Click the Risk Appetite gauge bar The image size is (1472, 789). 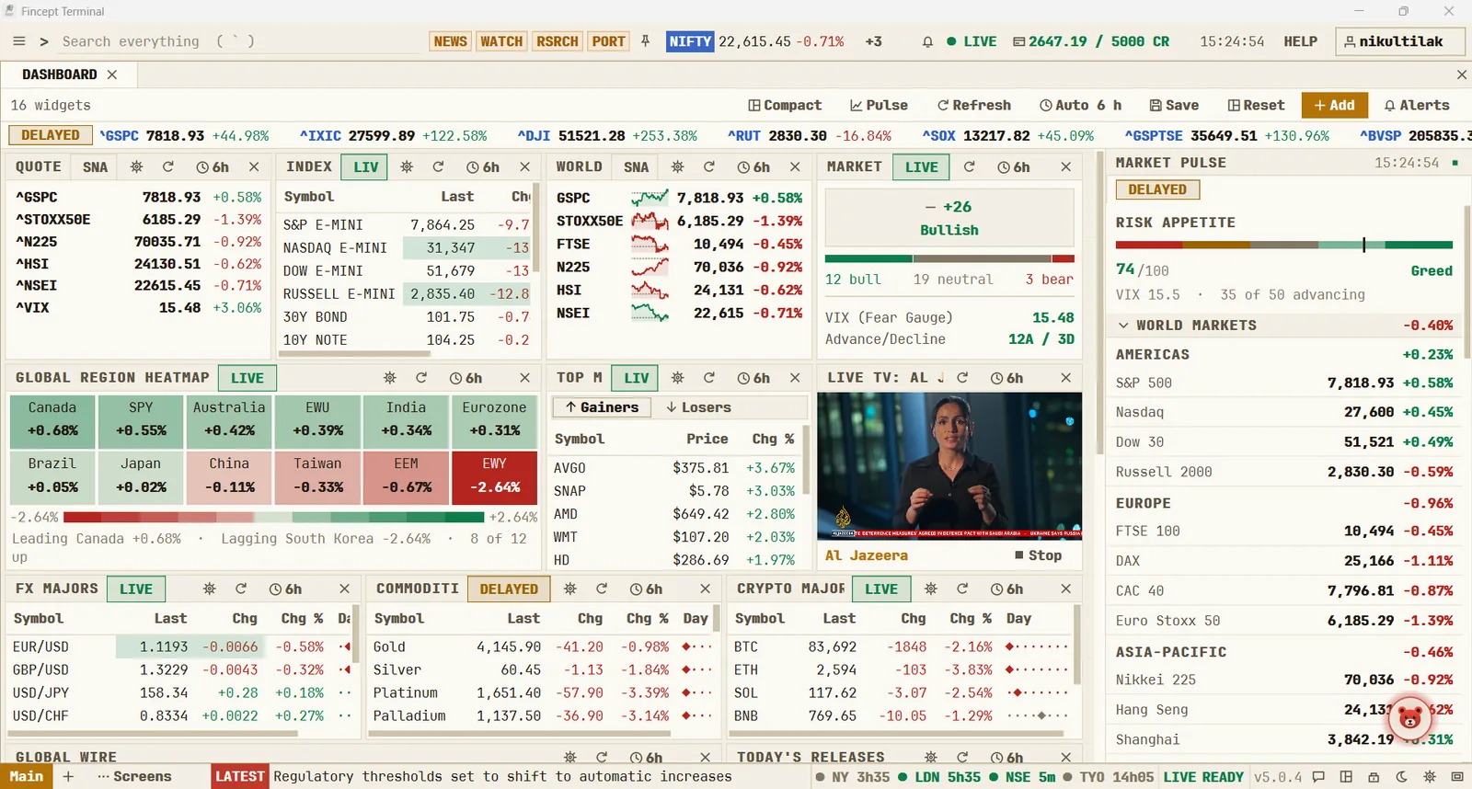pyautogui.click(x=1284, y=246)
